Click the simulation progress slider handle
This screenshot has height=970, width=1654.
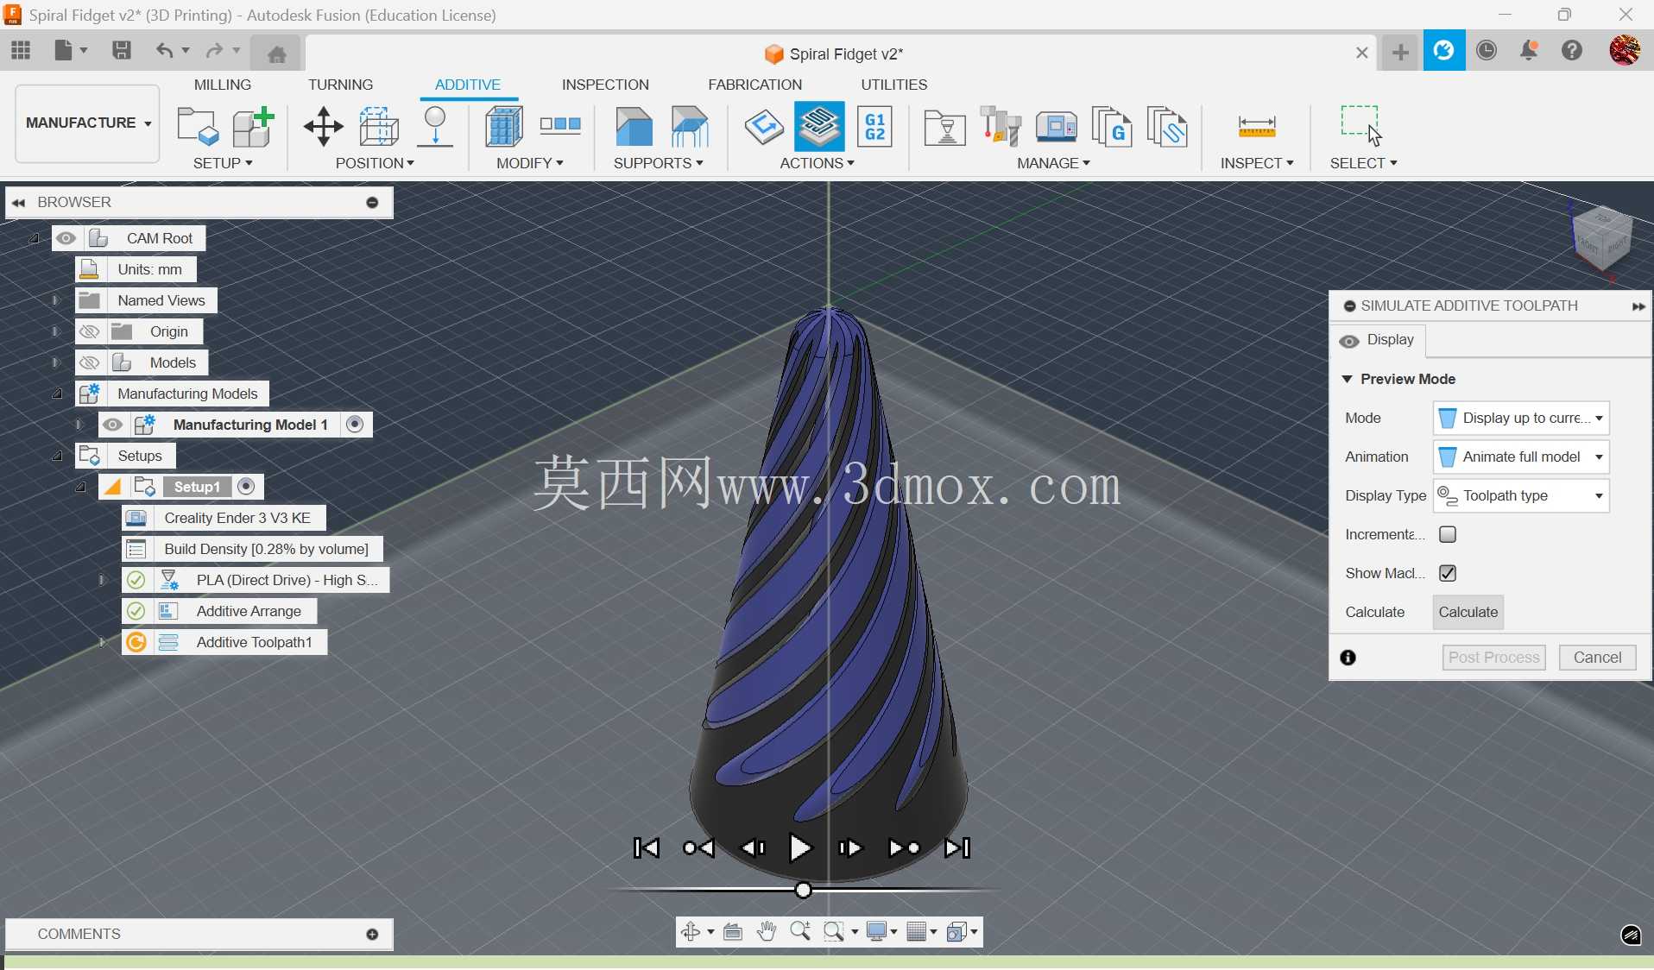point(803,890)
